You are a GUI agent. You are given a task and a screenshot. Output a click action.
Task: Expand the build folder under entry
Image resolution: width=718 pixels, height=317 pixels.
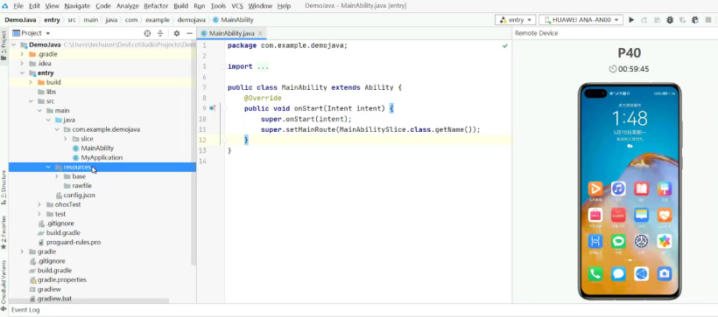point(31,83)
